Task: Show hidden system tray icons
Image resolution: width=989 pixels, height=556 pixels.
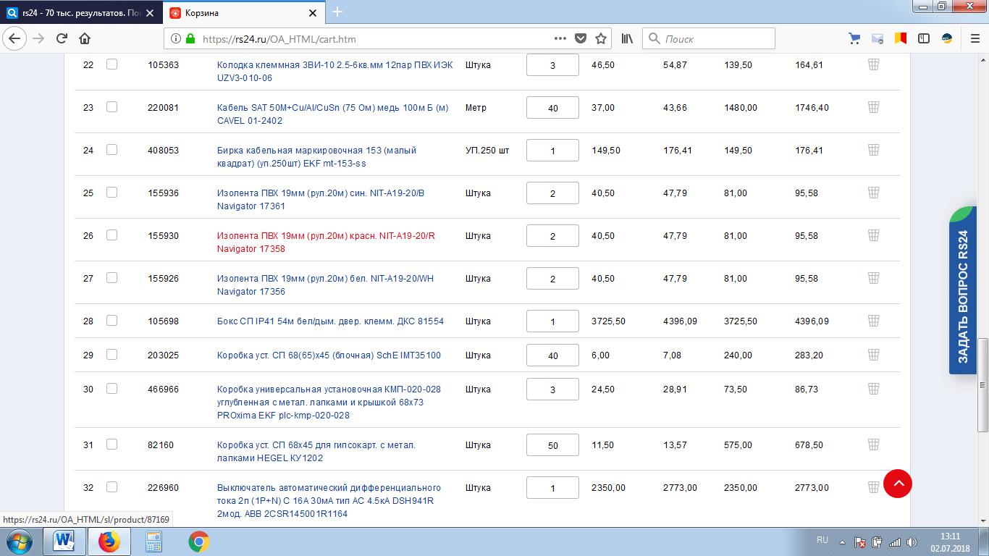Action: click(x=842, y=542)
